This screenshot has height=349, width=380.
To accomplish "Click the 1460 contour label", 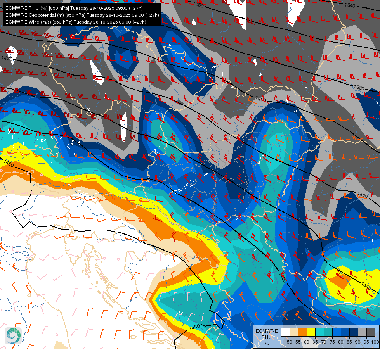I will (283, 277).
